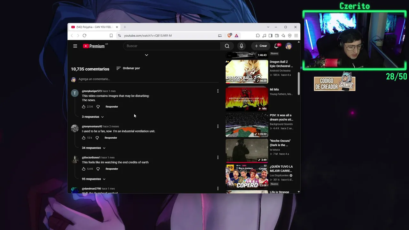This screenshot has width=409, height=230.
Task: Open @tonykuriger573 channel link
Action: 92,91
